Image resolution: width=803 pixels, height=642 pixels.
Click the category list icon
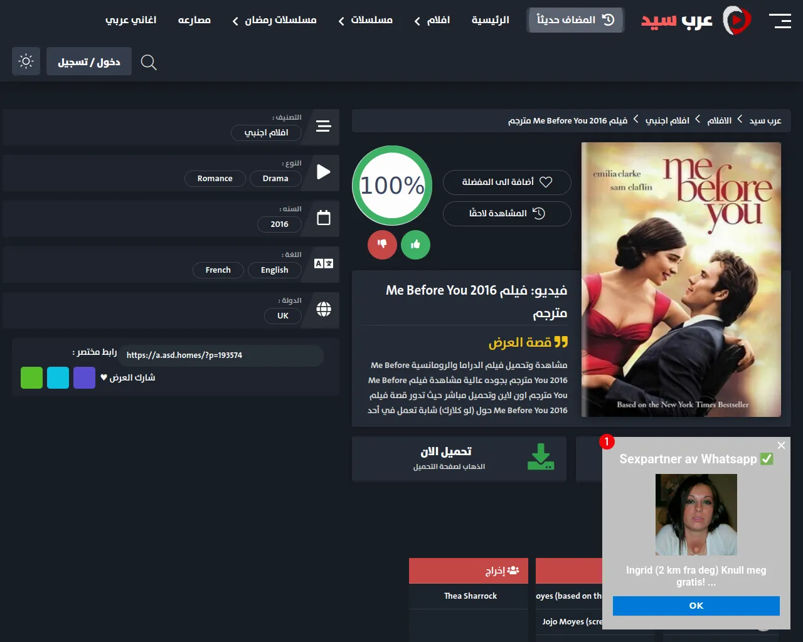click(324, 127)
